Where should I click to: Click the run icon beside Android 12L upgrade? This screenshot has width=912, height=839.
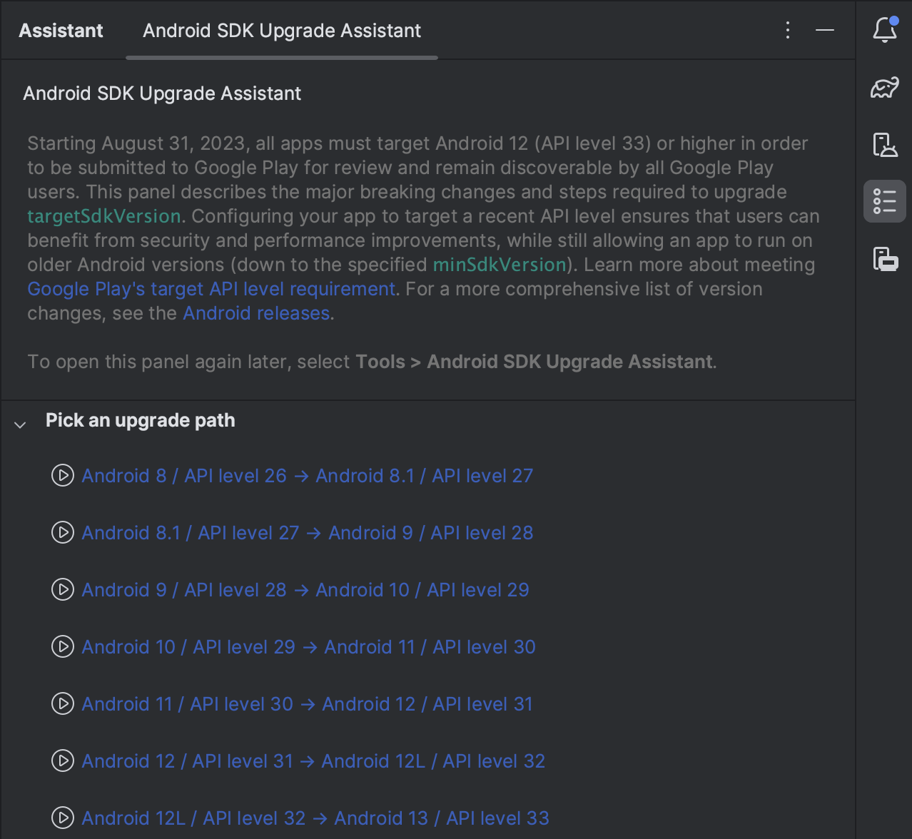tap(63, 818)
